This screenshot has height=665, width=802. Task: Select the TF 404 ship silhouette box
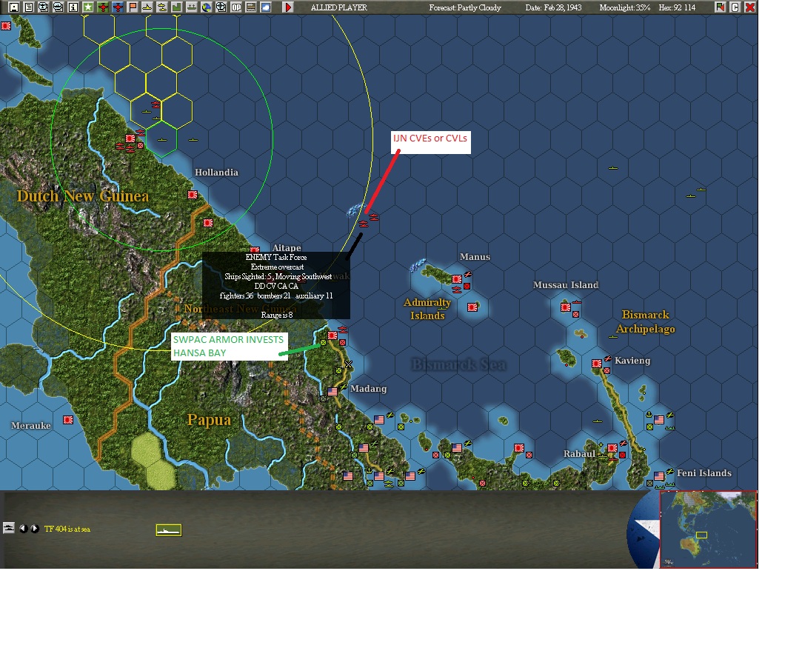pos(169,530)
